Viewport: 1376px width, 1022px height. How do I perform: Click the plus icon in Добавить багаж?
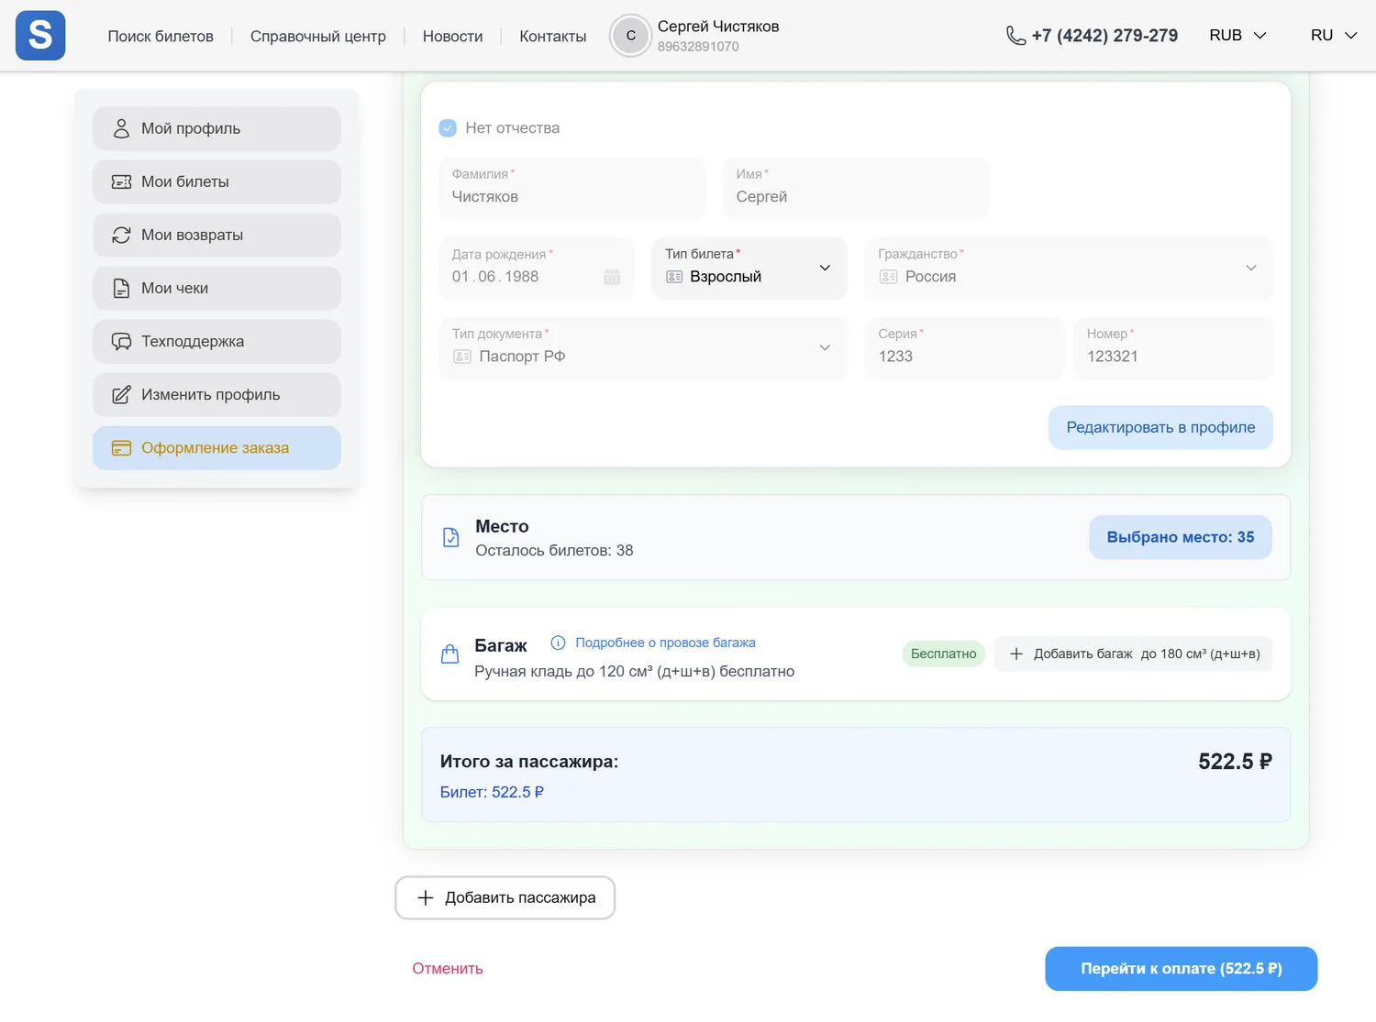(x=1016, y=654)
